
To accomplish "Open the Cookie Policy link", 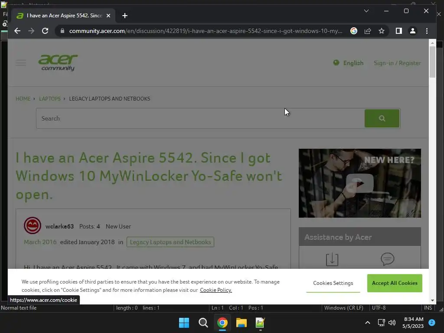I will pos(216,290).
